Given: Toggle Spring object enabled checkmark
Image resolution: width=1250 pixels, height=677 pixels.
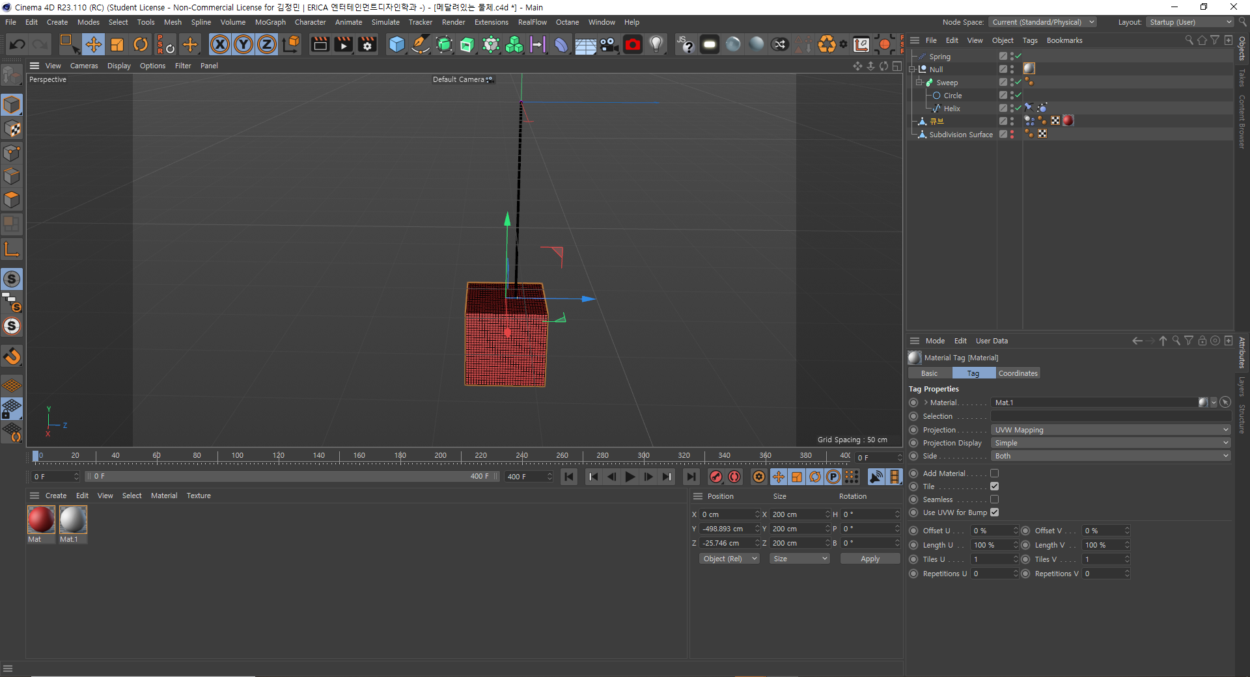Looking at the screenshot, I should (1018, 57).
